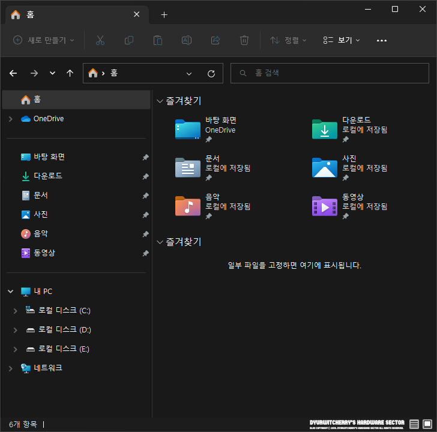Screen dimensions: 437x432
Task: Click pin icon next to sidebar 동영상
Action: tap(145, 253)
